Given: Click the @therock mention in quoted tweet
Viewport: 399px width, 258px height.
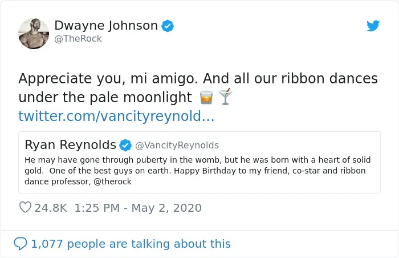Looking at the screenshot, I should coord(112,182).
